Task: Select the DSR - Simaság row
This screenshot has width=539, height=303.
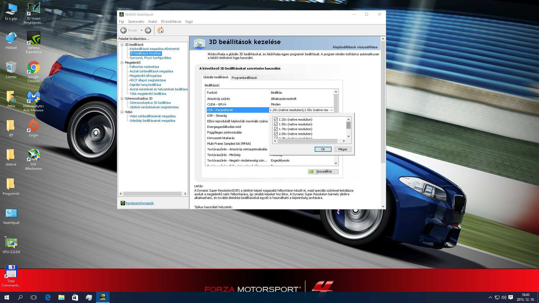Action: coord(237,116)
